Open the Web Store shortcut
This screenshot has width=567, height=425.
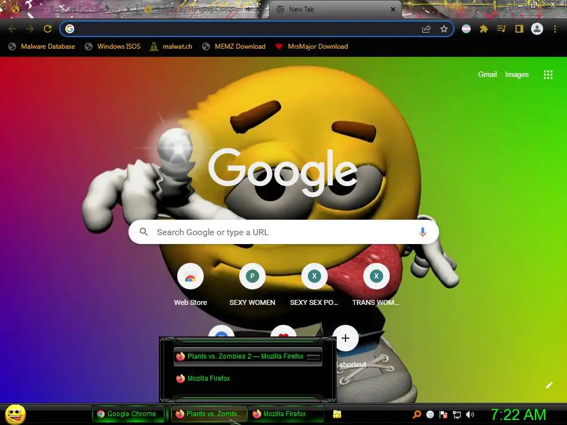tap(190, 286)
